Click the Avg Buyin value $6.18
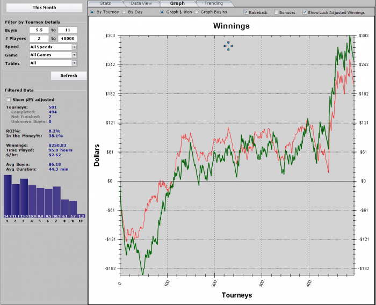 click(55, 164)
